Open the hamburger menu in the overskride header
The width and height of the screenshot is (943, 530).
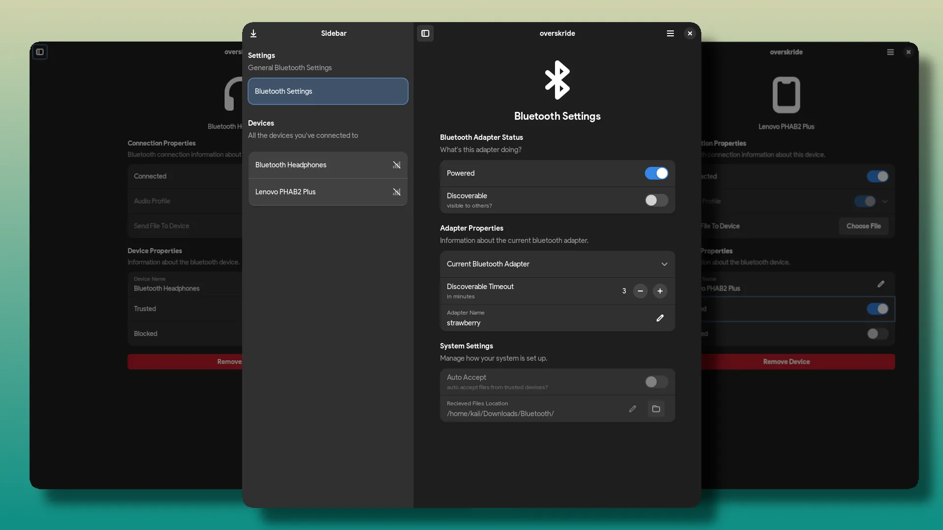coord(670,33)
